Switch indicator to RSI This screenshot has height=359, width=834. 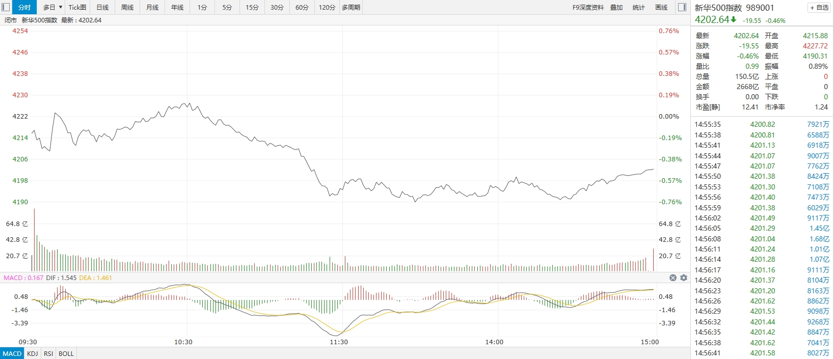[48, 353]
